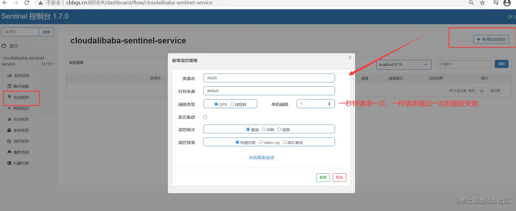Viewport: 516px width, 211px height.
Task: Click the 关闭高级选项 link
Action: coord(261,158)
